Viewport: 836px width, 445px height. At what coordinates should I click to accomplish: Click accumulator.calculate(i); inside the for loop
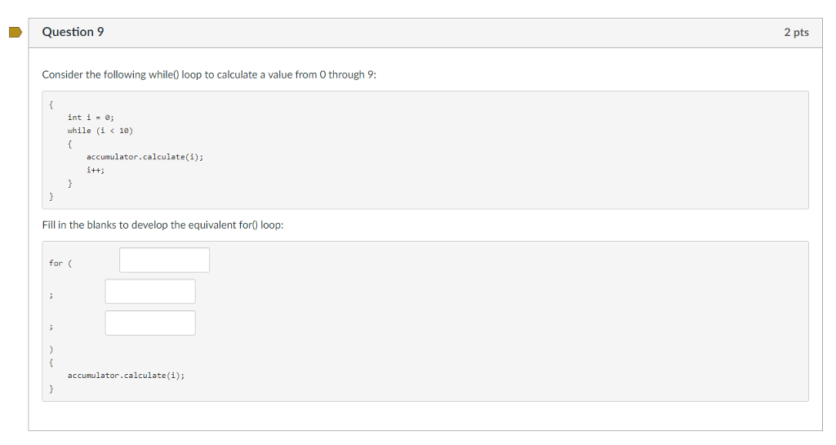(x=126, y=375)
